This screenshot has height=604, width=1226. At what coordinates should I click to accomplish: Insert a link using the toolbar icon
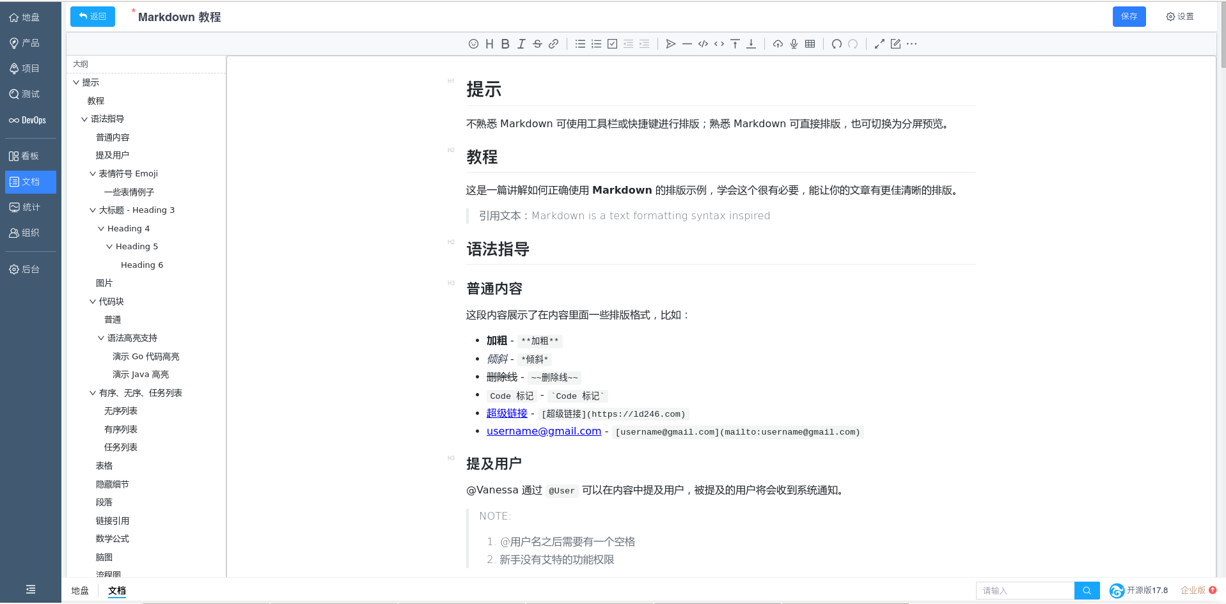tap(554, 44)
